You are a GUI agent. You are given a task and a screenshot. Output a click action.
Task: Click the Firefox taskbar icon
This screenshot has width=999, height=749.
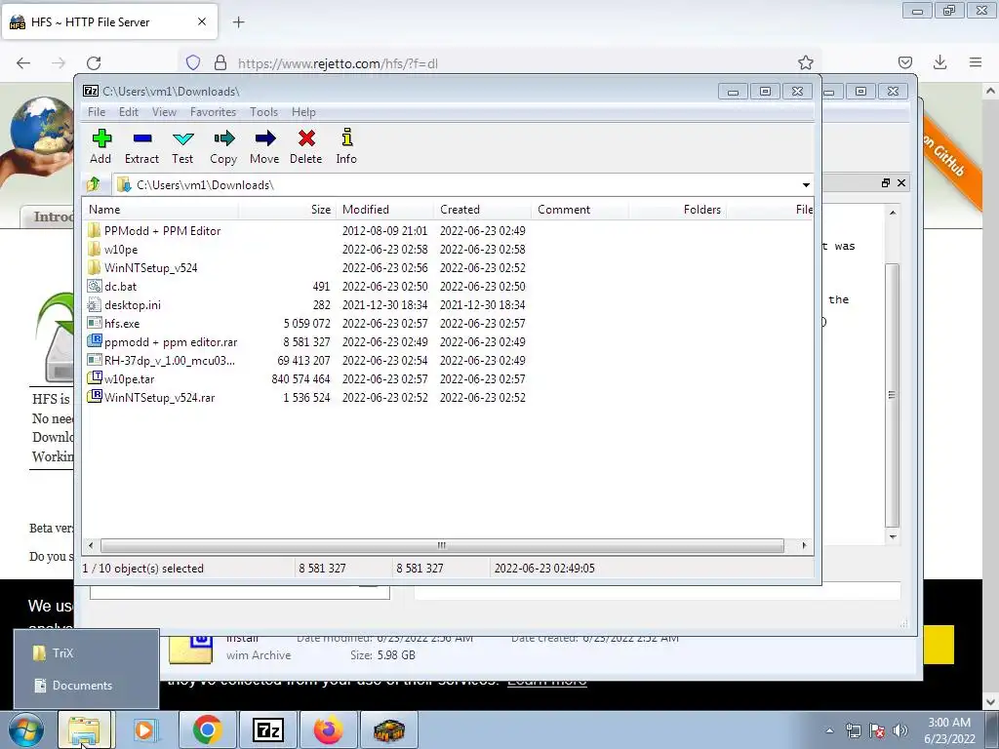(328, 729)
